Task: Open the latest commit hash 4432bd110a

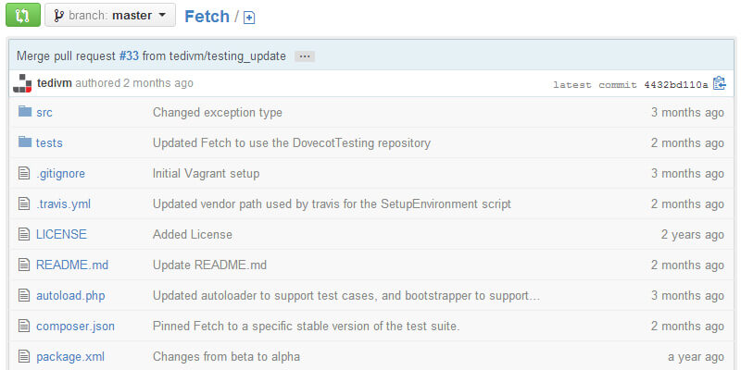Action: (676, 84)
